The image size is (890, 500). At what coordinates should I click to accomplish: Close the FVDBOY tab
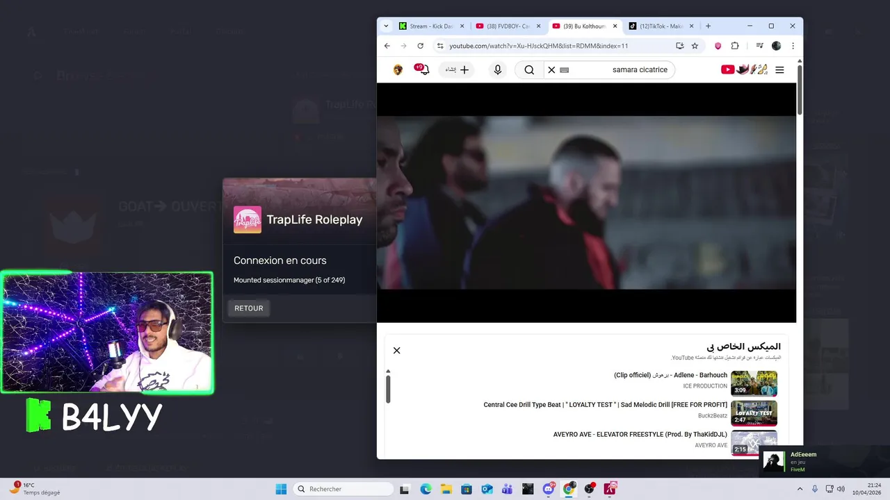click(538, 26)
